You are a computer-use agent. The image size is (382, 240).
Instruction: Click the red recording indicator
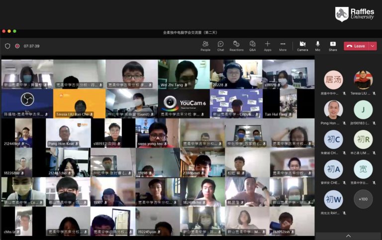click(x=17, y=46)
